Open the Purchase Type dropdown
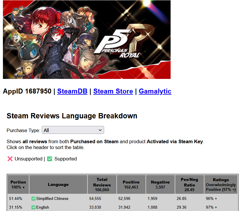 [73, 130]
